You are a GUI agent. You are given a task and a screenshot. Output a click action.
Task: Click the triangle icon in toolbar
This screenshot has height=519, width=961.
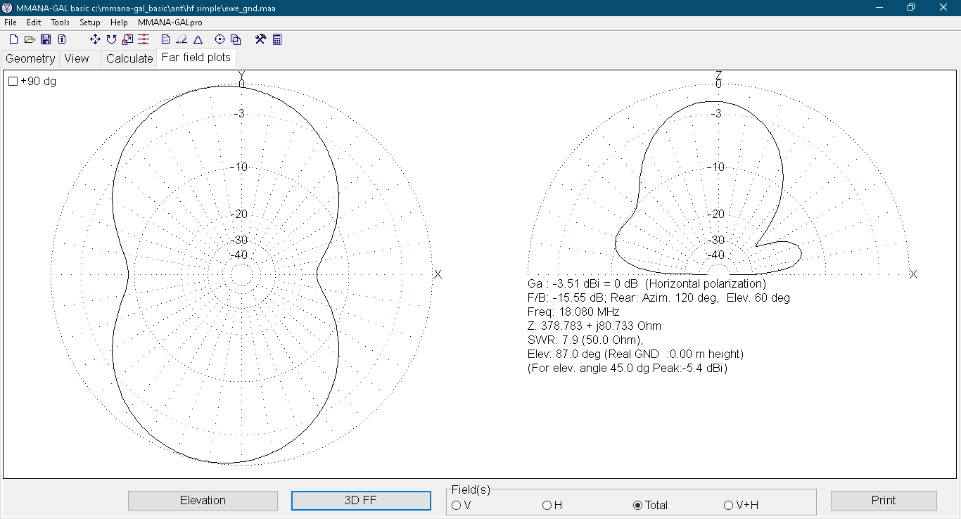198,39
